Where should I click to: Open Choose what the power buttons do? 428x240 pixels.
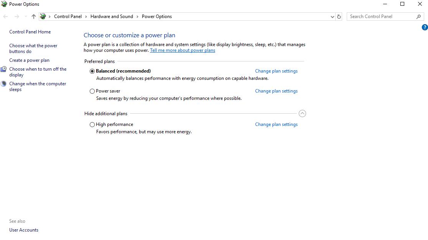(x=33, y=48)
